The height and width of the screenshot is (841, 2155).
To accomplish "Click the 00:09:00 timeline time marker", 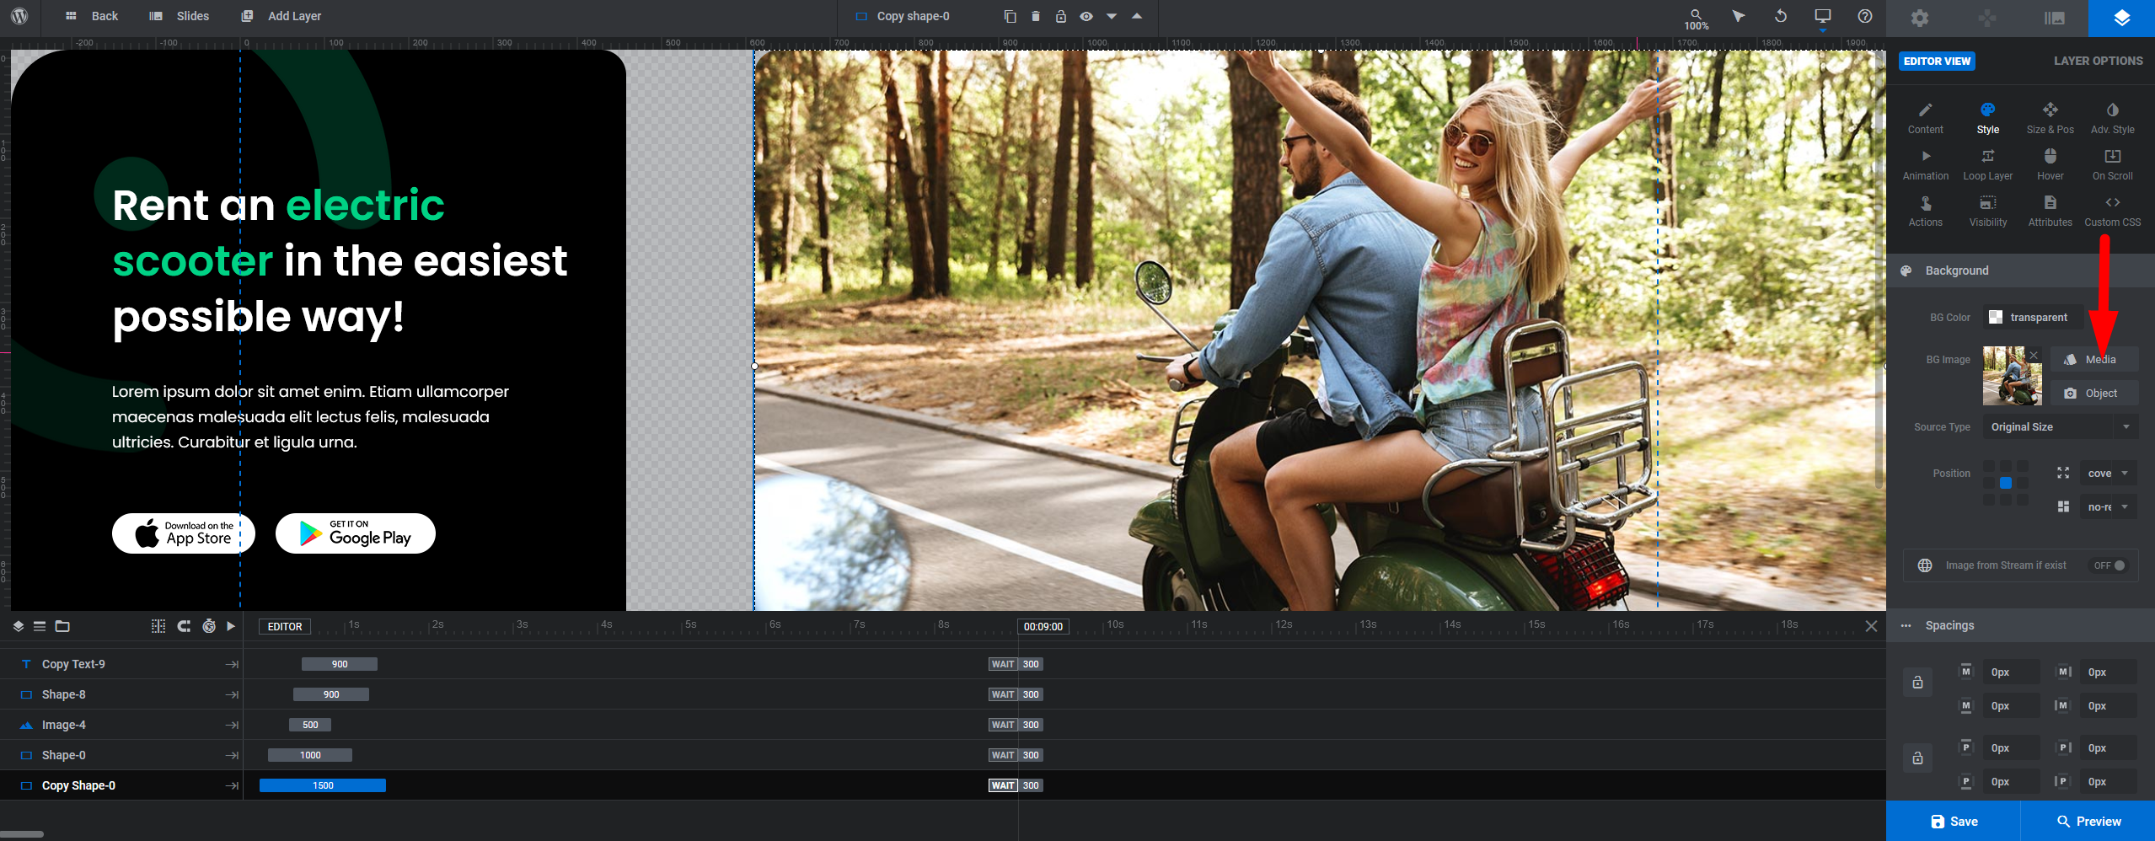I will [x=1043, y=627].
